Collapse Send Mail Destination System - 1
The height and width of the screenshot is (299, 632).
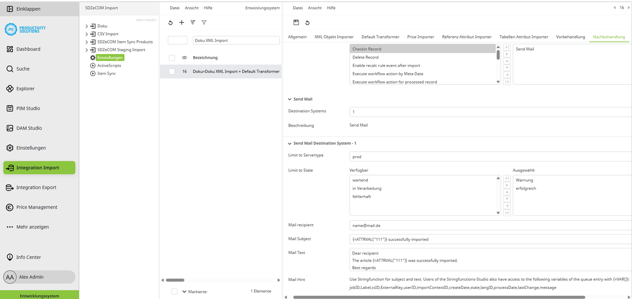pyautogui.click(x=289, y=143)
